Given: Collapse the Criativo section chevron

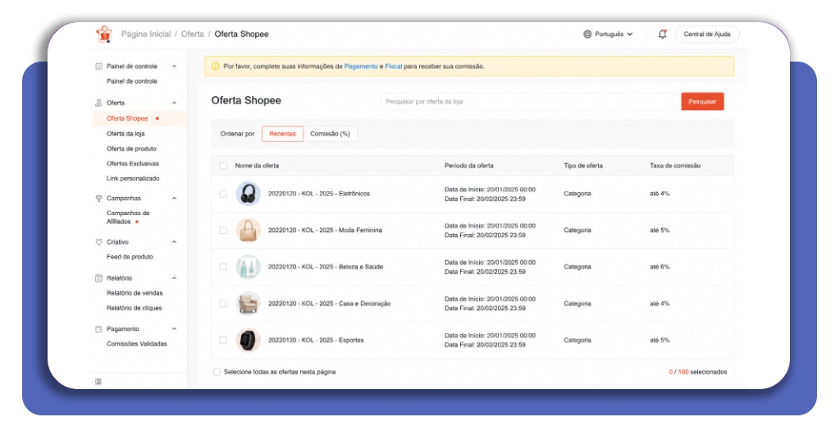Looking at the screenshot, I should [x=174, y=242].
